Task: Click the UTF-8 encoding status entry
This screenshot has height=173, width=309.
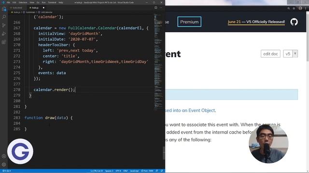Action: coord(118,171)
